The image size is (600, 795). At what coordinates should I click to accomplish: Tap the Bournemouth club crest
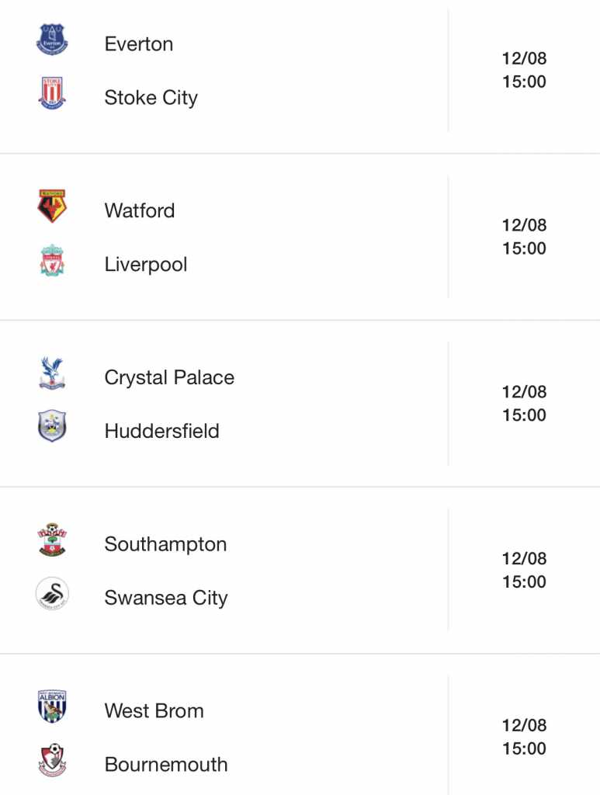(52, 761)
